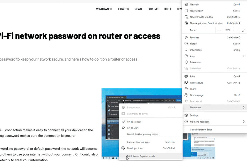247x161 pixels.
Task: Click the Pin to Start pin icon
Action: tap(123, 128)
